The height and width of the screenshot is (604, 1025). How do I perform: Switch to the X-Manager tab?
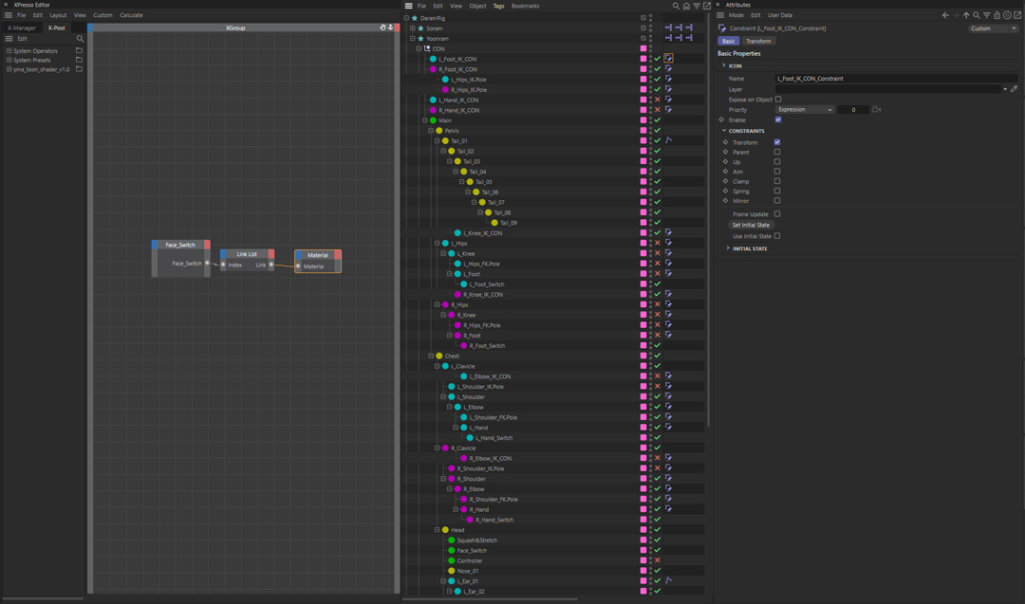click(x=22, y=27)
